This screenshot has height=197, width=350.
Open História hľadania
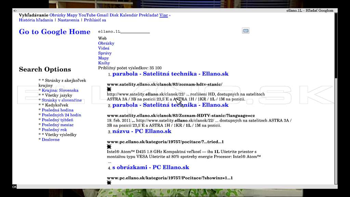click(x=36, y=20)
